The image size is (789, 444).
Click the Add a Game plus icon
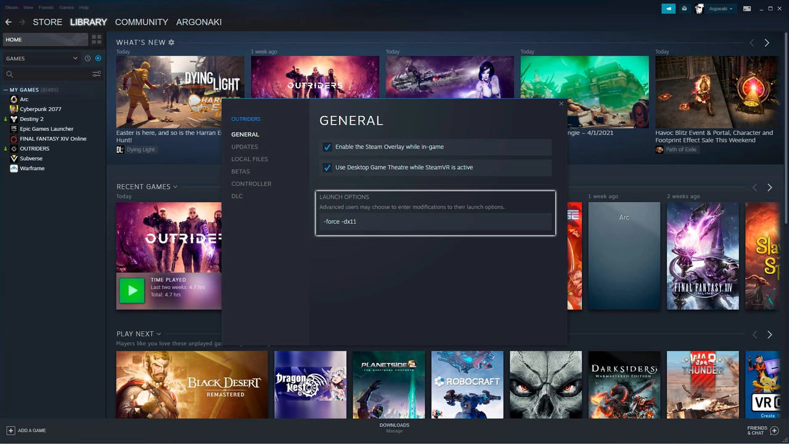(x=10, y=430)
